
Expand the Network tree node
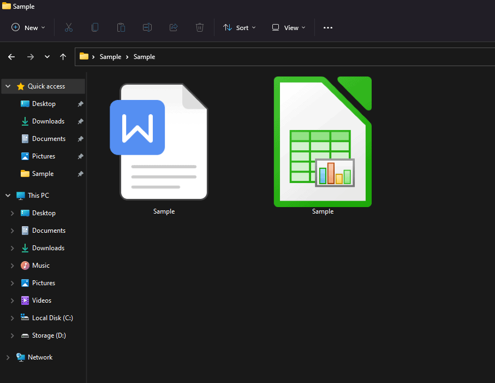pyautogui.click(x=8, y=357)
